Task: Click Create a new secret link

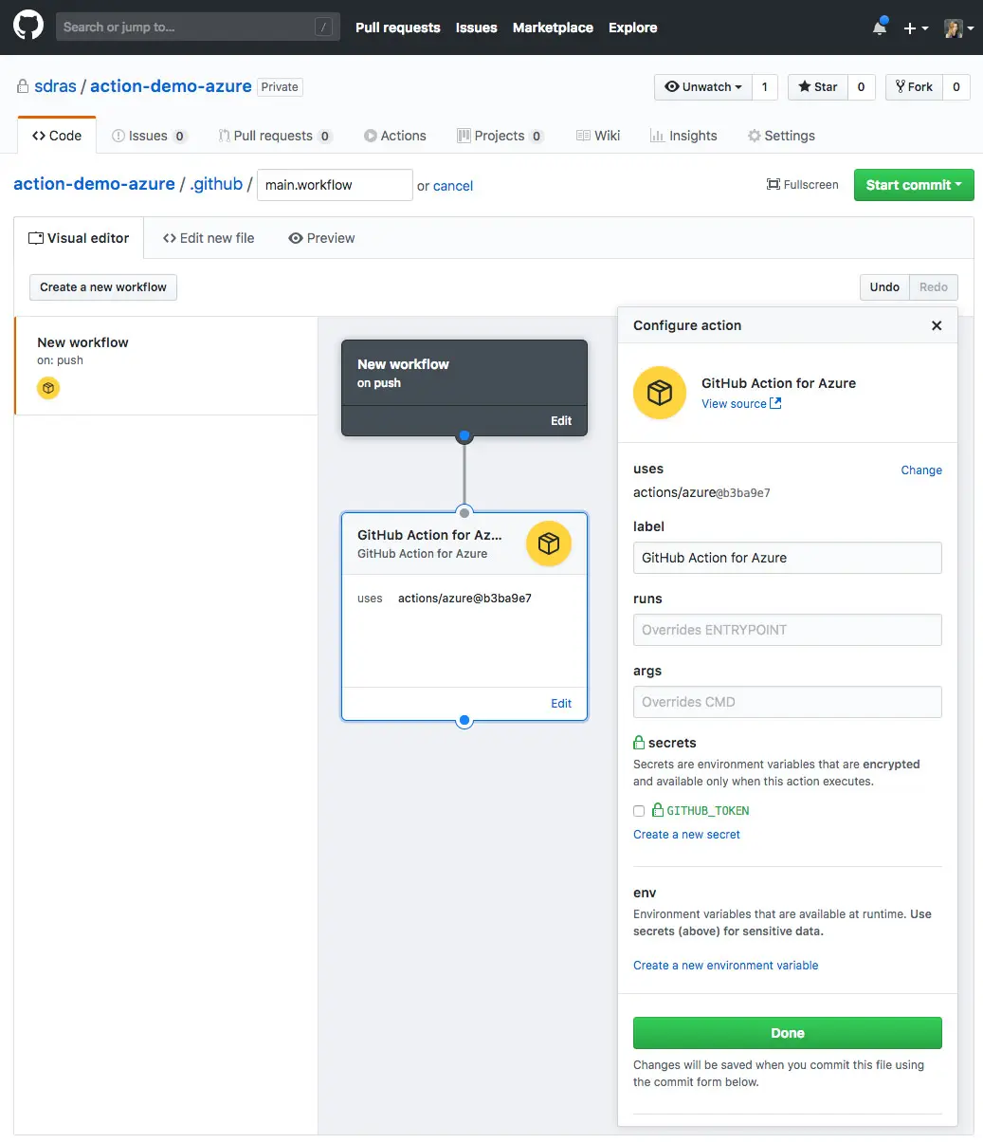Action: (686, 835)
